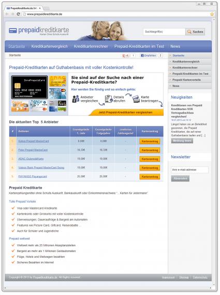Viewport: 220px width, 295px height.
Task: Click sidebar Startseite link
Action: pos(179,55)
